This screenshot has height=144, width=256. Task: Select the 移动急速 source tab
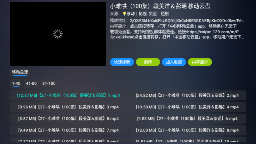pyautogui.click(x=20, y=72)
